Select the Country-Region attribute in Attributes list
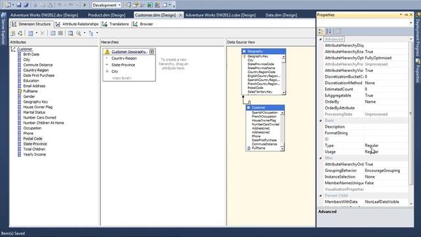This screenshot has height=237, width=421. pyautogui.click(x=36, y=70)
